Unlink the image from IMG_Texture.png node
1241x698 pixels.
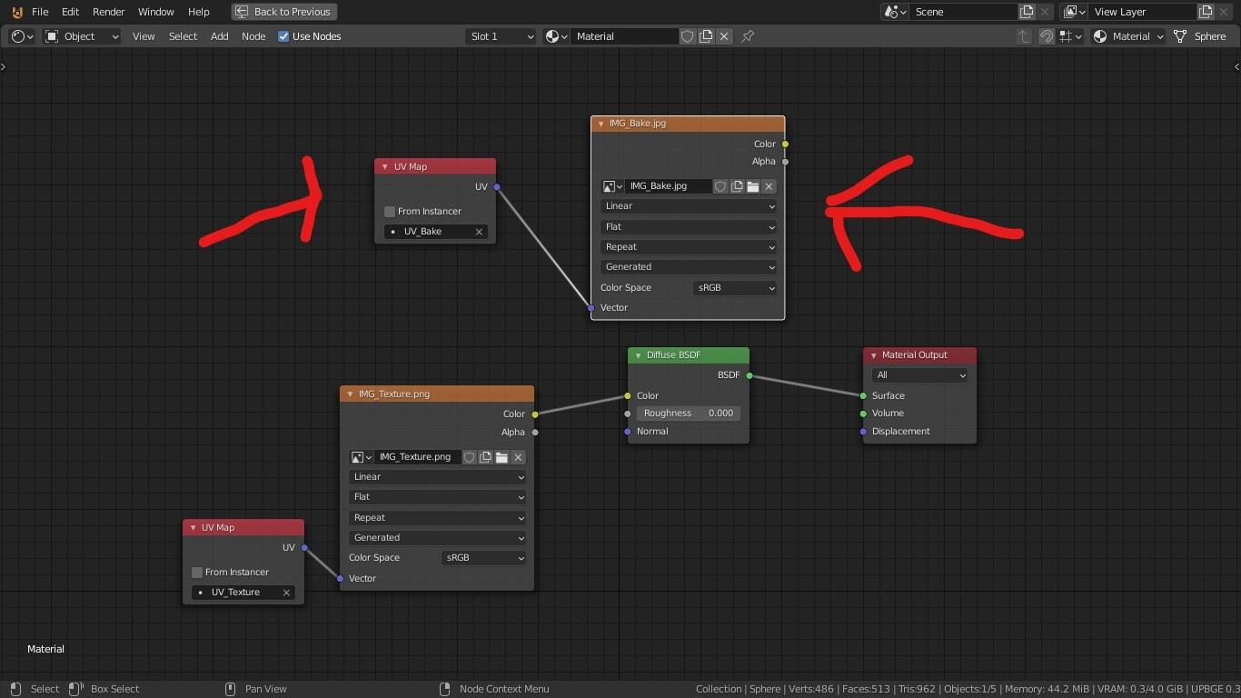518,457
